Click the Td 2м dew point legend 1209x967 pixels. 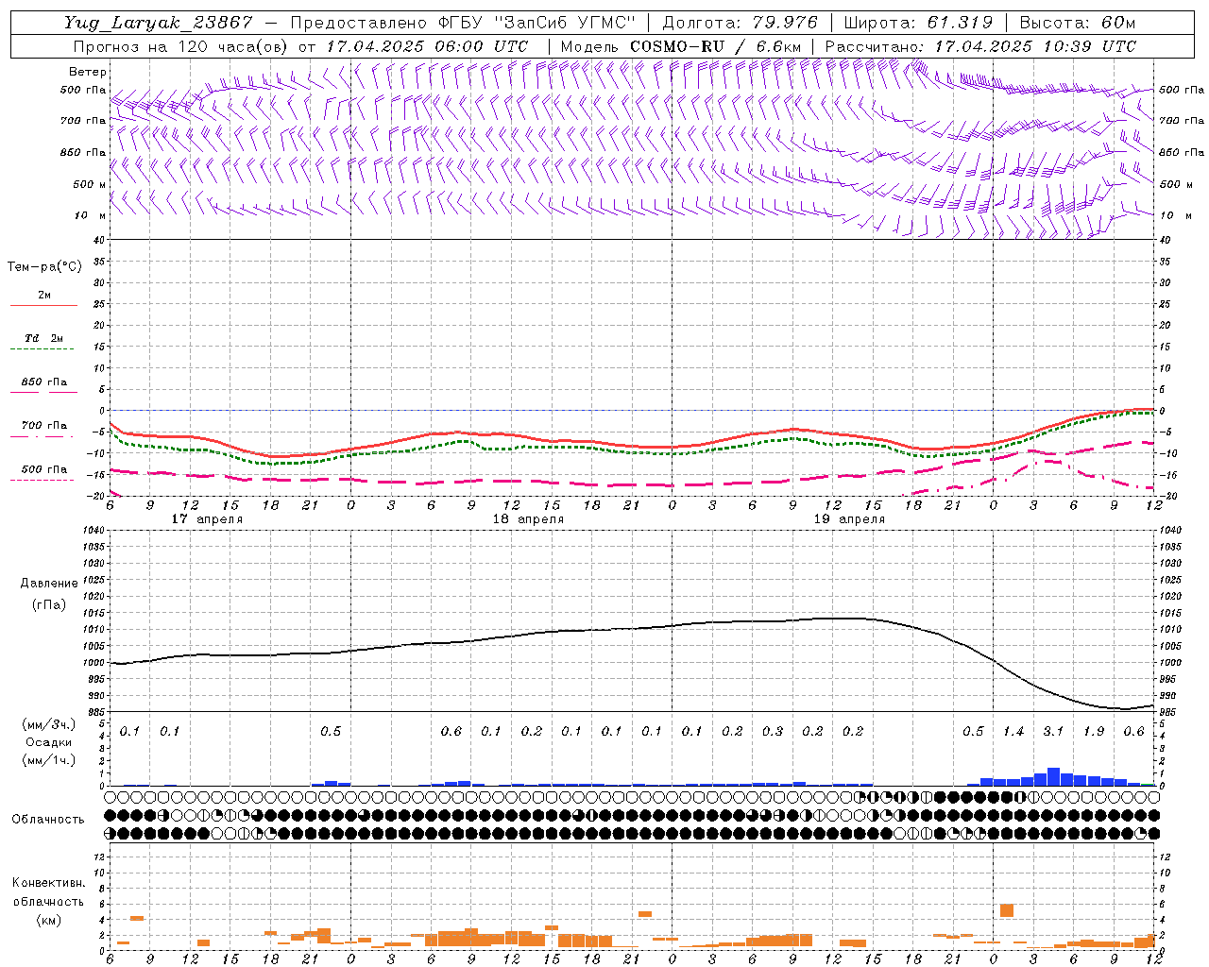(x=43, y=338)
